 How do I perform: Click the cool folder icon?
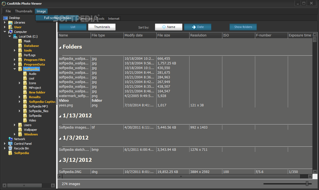tap(25, 78)
